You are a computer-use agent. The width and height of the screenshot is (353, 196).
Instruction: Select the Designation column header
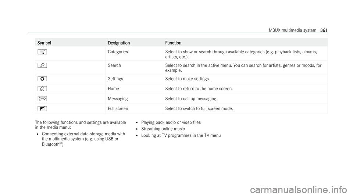tap(119, 43)
